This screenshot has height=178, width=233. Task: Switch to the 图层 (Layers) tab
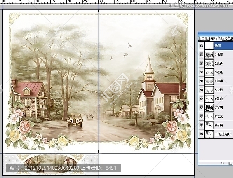(x=204, y=39)
